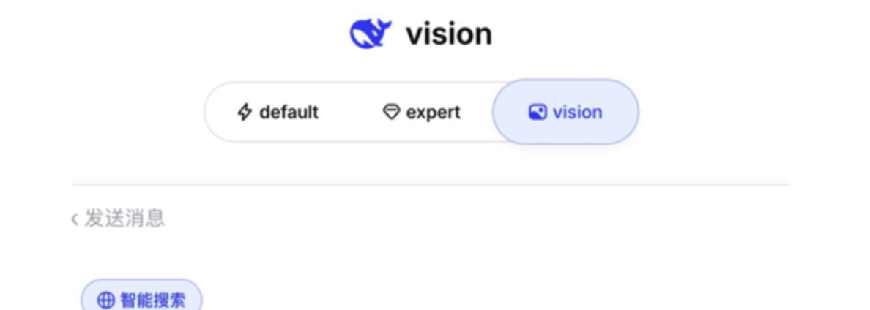Image resolution: width=870 pixels, height=310 pixels.
Task: Click the picture icon on vision tab
Action: click(x=538, y=113)
